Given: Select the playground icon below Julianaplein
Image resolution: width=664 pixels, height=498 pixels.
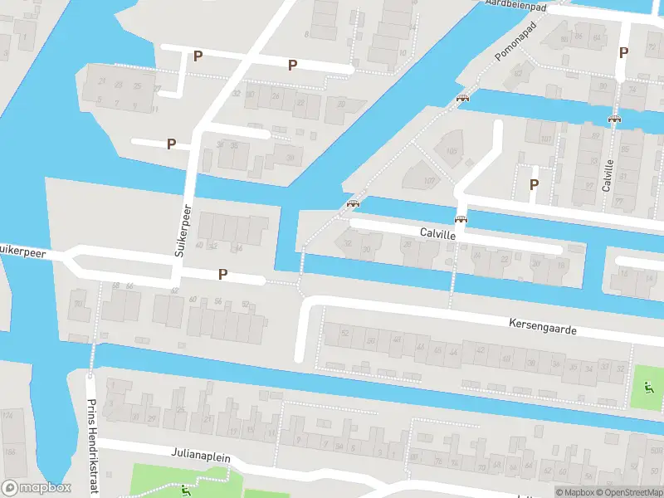Looking at the screenshot, I should tap(185, 490).
